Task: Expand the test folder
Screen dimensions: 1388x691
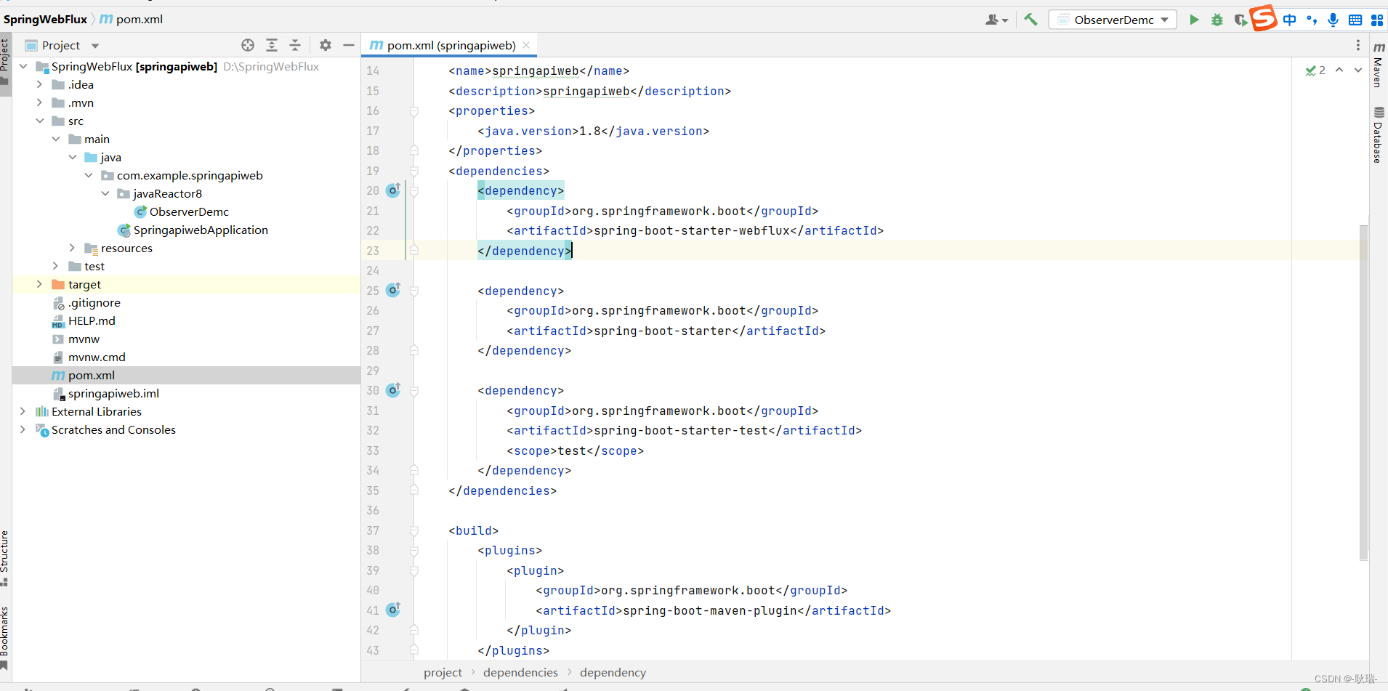Action: (x=56, y=266)
